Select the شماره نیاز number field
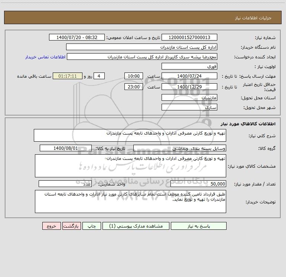The width and height of the screenshot is (286, 277). point(189,37)
